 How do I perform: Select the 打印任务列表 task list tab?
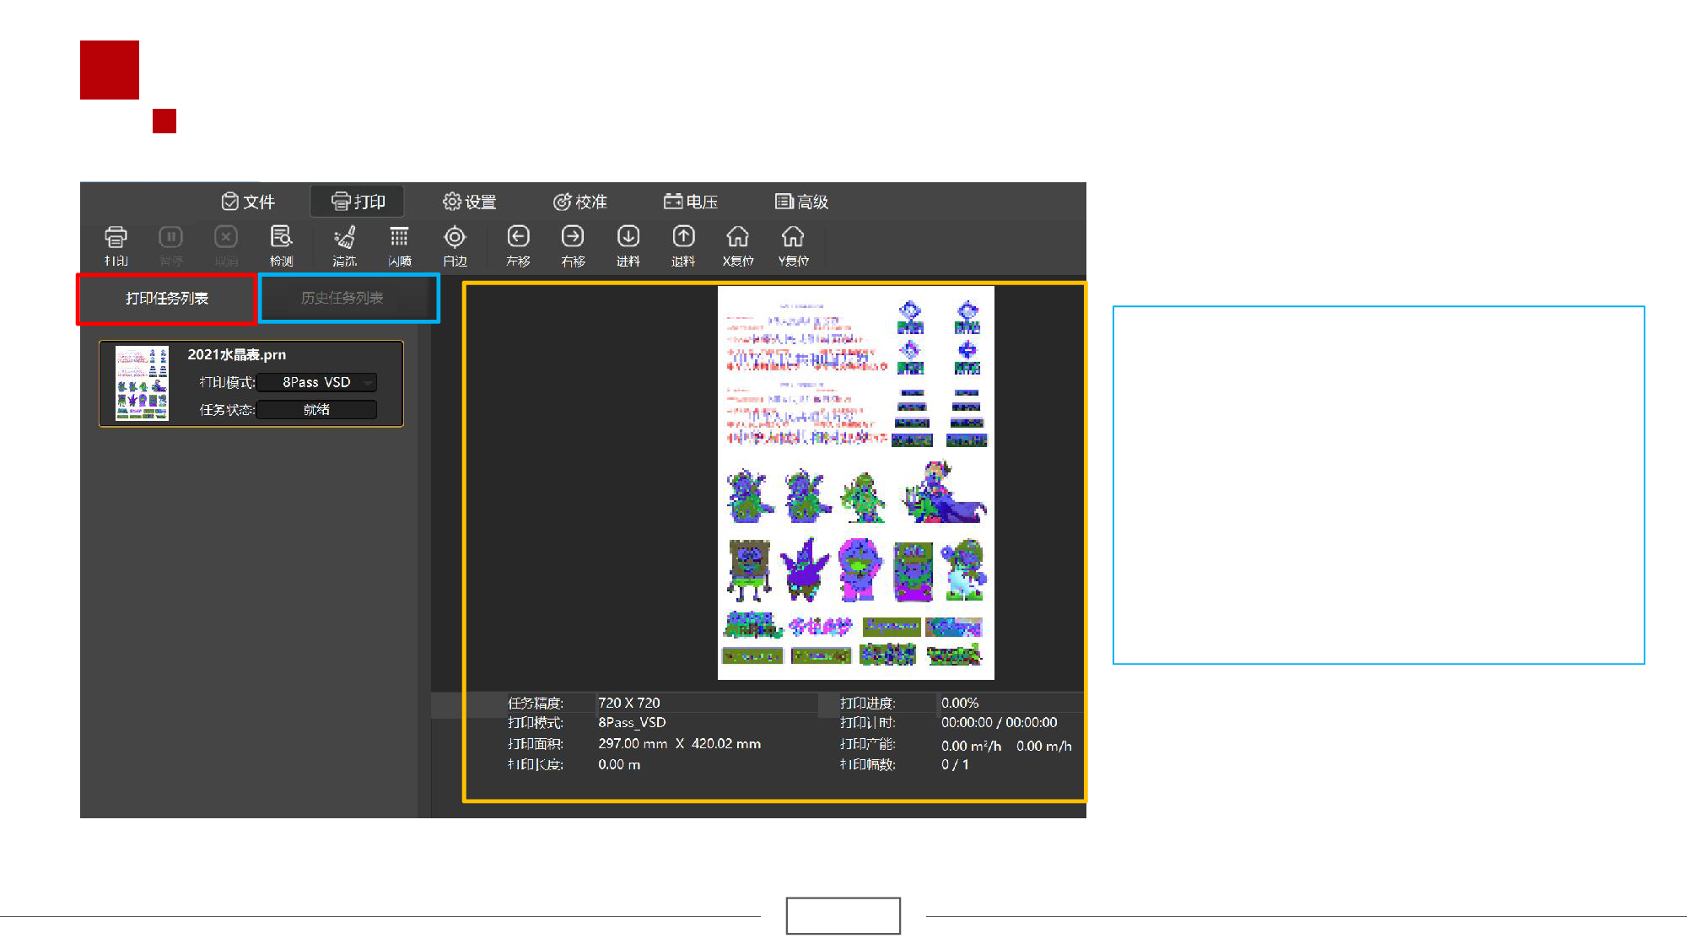(x=167, y=299)
